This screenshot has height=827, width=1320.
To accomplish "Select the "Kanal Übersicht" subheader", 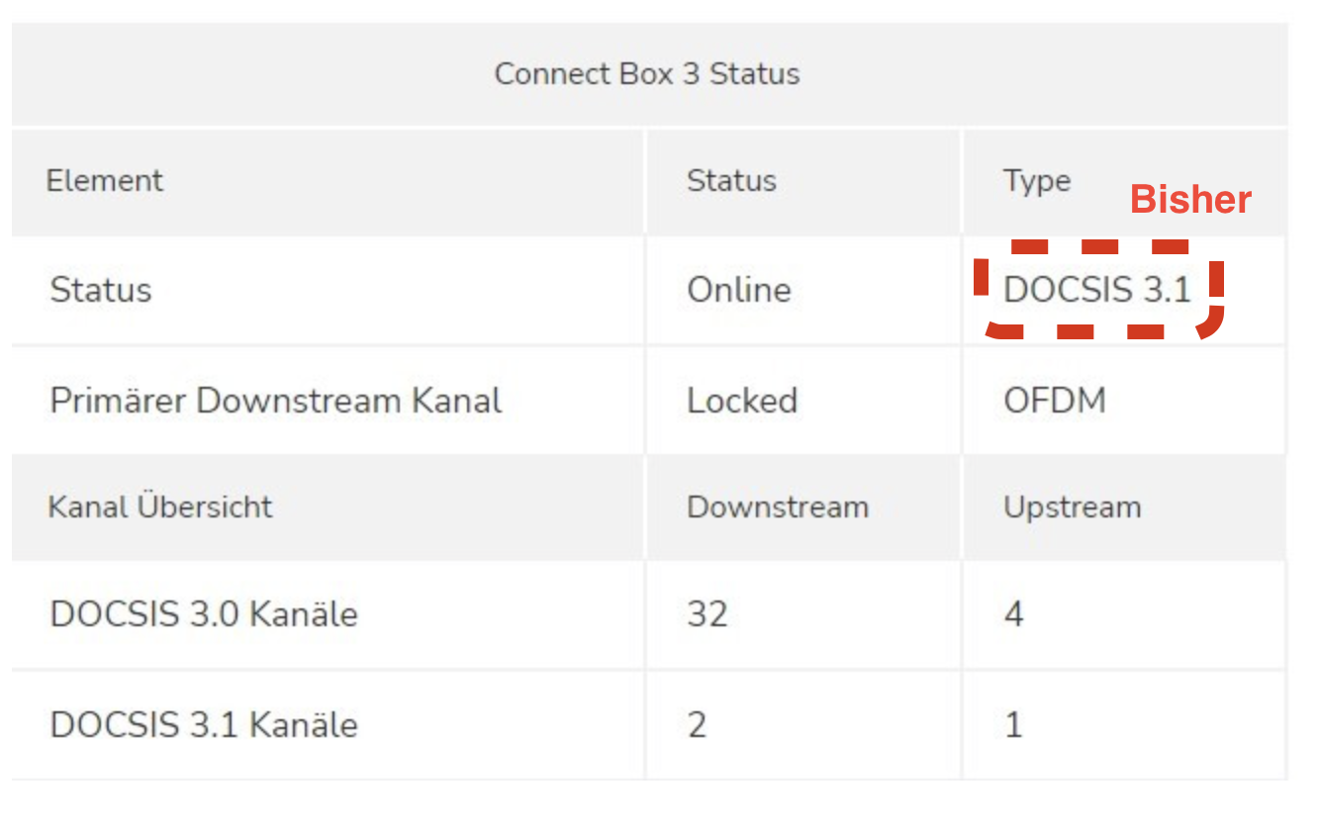I will tap(160, 507).
